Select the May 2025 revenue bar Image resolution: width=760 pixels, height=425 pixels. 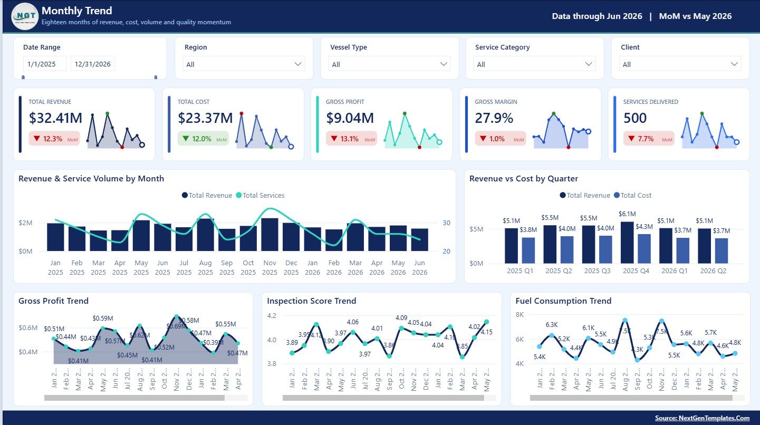[x=141, y=235]
